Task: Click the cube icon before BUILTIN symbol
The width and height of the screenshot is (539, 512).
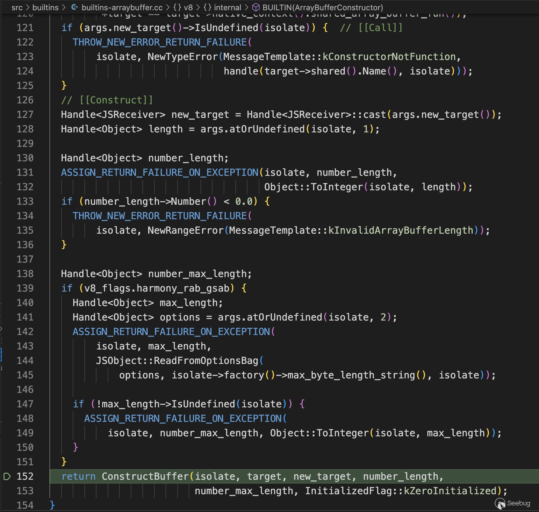Action: point(256,7)
